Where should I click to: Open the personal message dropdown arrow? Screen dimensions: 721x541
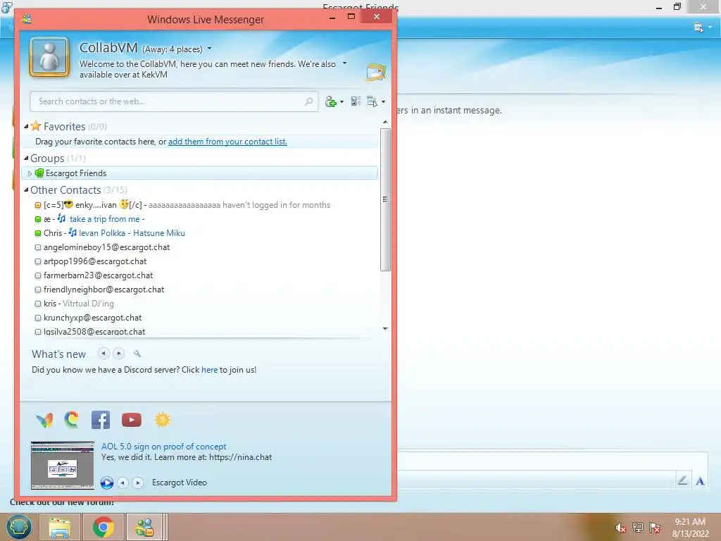point(344,63)
